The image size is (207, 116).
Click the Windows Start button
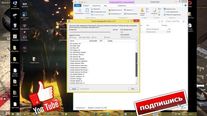(13, 114)
